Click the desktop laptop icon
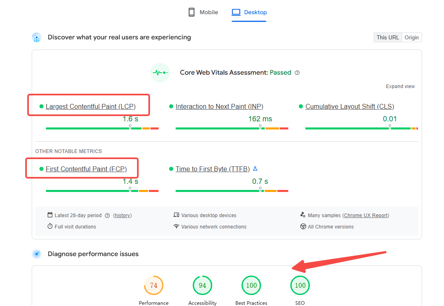This screenshot has height=306, width=444. click(236, 12)
